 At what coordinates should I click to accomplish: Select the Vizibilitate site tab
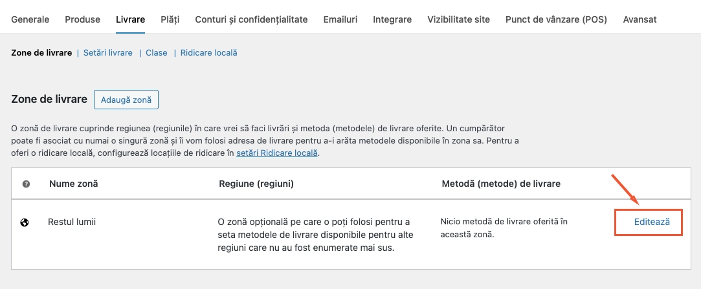tap(458, 19)
